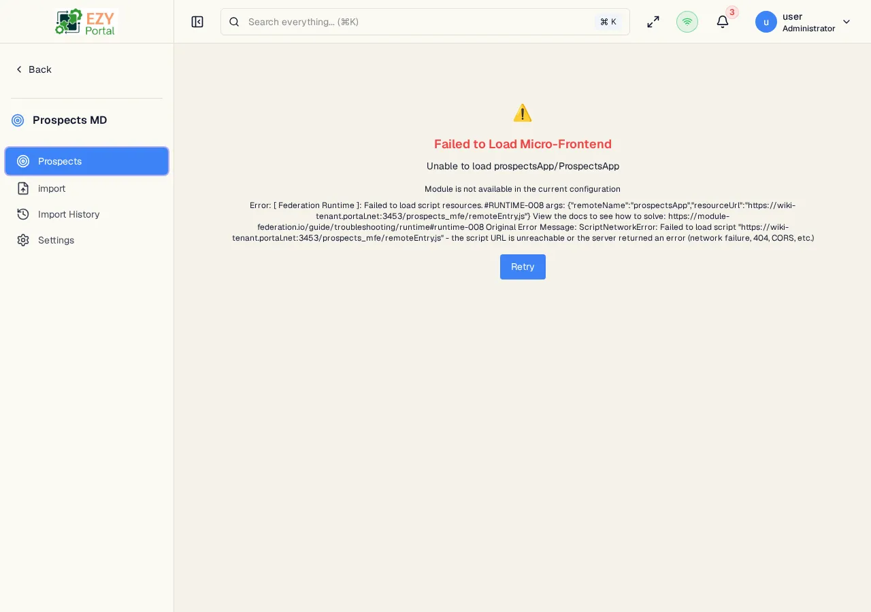The height and width of the screenshot is (612, 871).
Task: Click the Import History clock icon
Action: [x=23, y=214]
